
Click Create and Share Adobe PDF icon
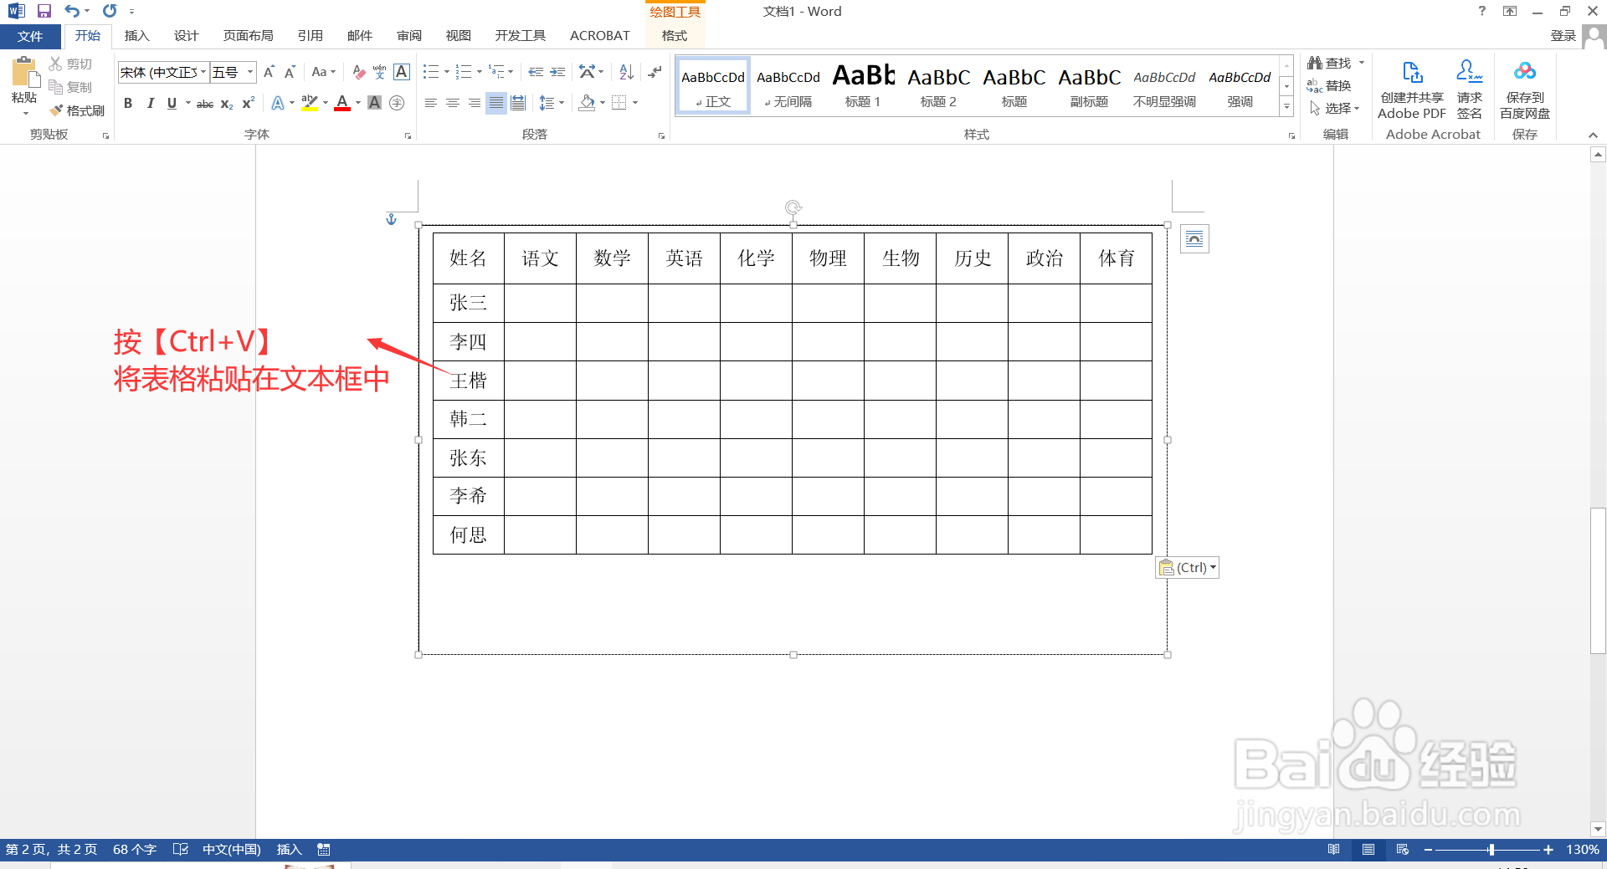click(1412, 89)
